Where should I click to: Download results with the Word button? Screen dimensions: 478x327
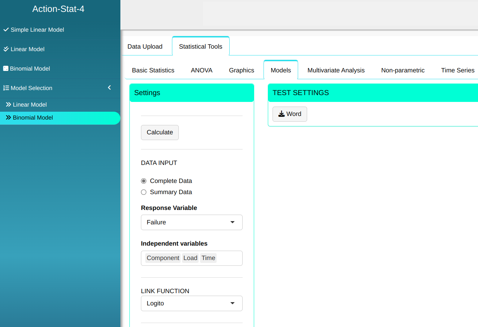tap(289, 114)
